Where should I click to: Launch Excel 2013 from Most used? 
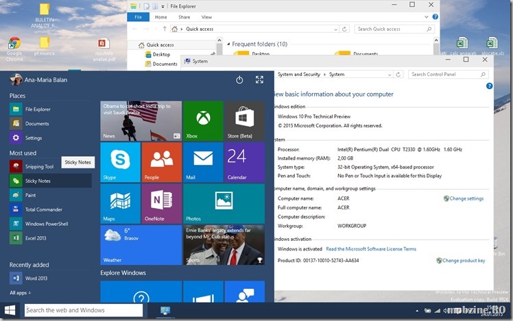point(50,238)
